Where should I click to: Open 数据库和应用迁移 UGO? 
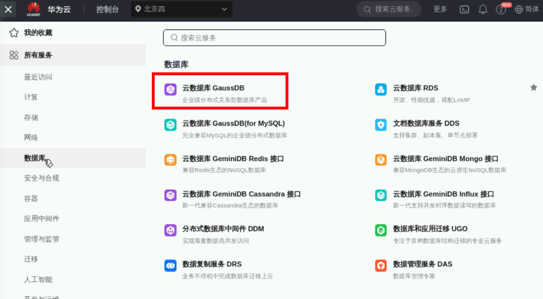(x=430, y=229)
